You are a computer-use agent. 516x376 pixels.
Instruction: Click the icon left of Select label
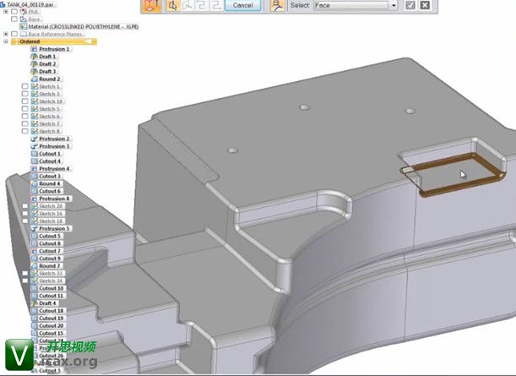277,5
